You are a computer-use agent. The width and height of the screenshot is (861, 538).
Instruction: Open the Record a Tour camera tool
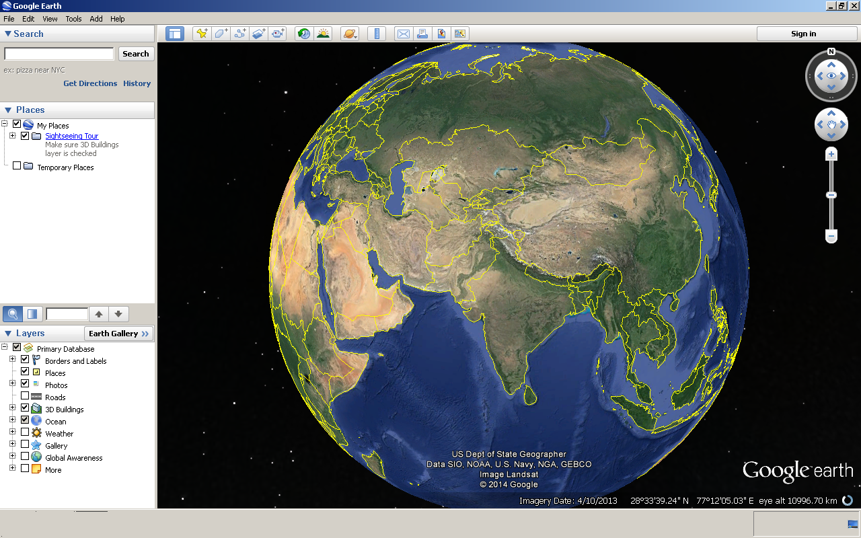tap(277, 34)
